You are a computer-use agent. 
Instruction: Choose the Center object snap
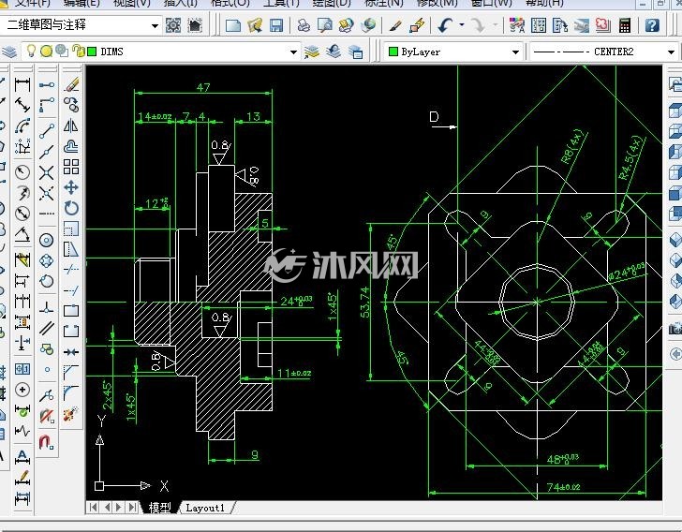pos(47,240)
